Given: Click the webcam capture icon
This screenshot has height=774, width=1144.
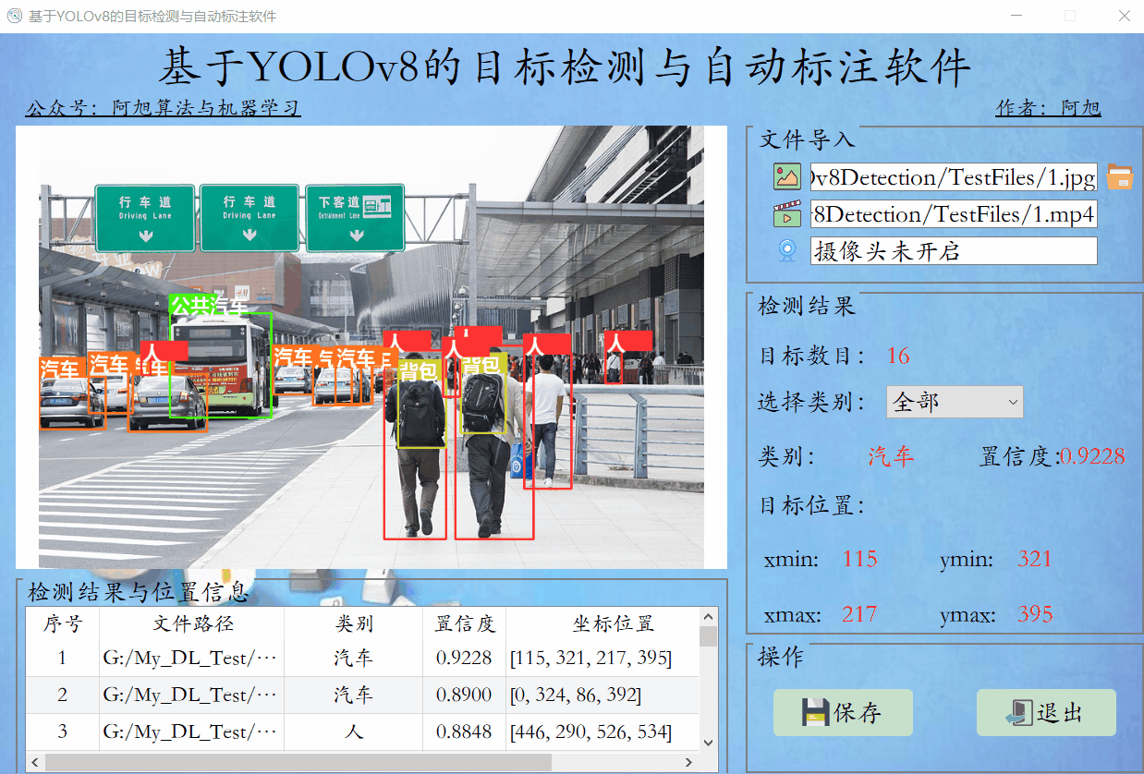Looking at the screenshot, I should pyautogui.click(x=785, y=249).
